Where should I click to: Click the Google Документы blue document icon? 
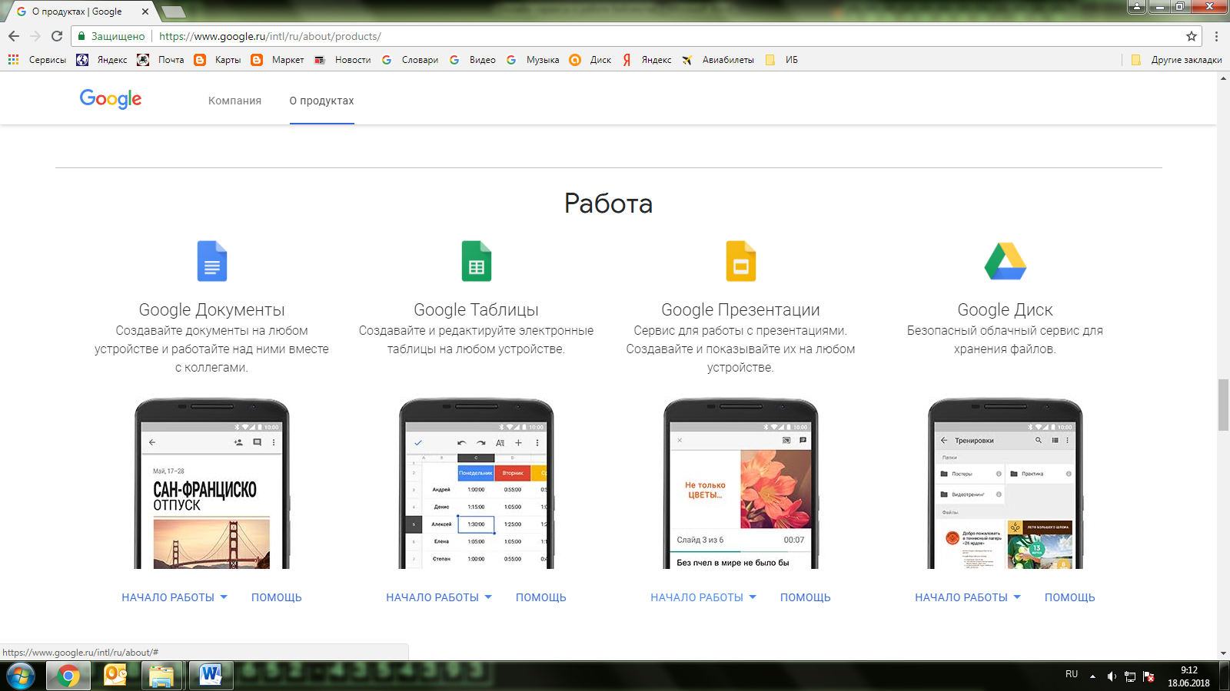point(212,261)
